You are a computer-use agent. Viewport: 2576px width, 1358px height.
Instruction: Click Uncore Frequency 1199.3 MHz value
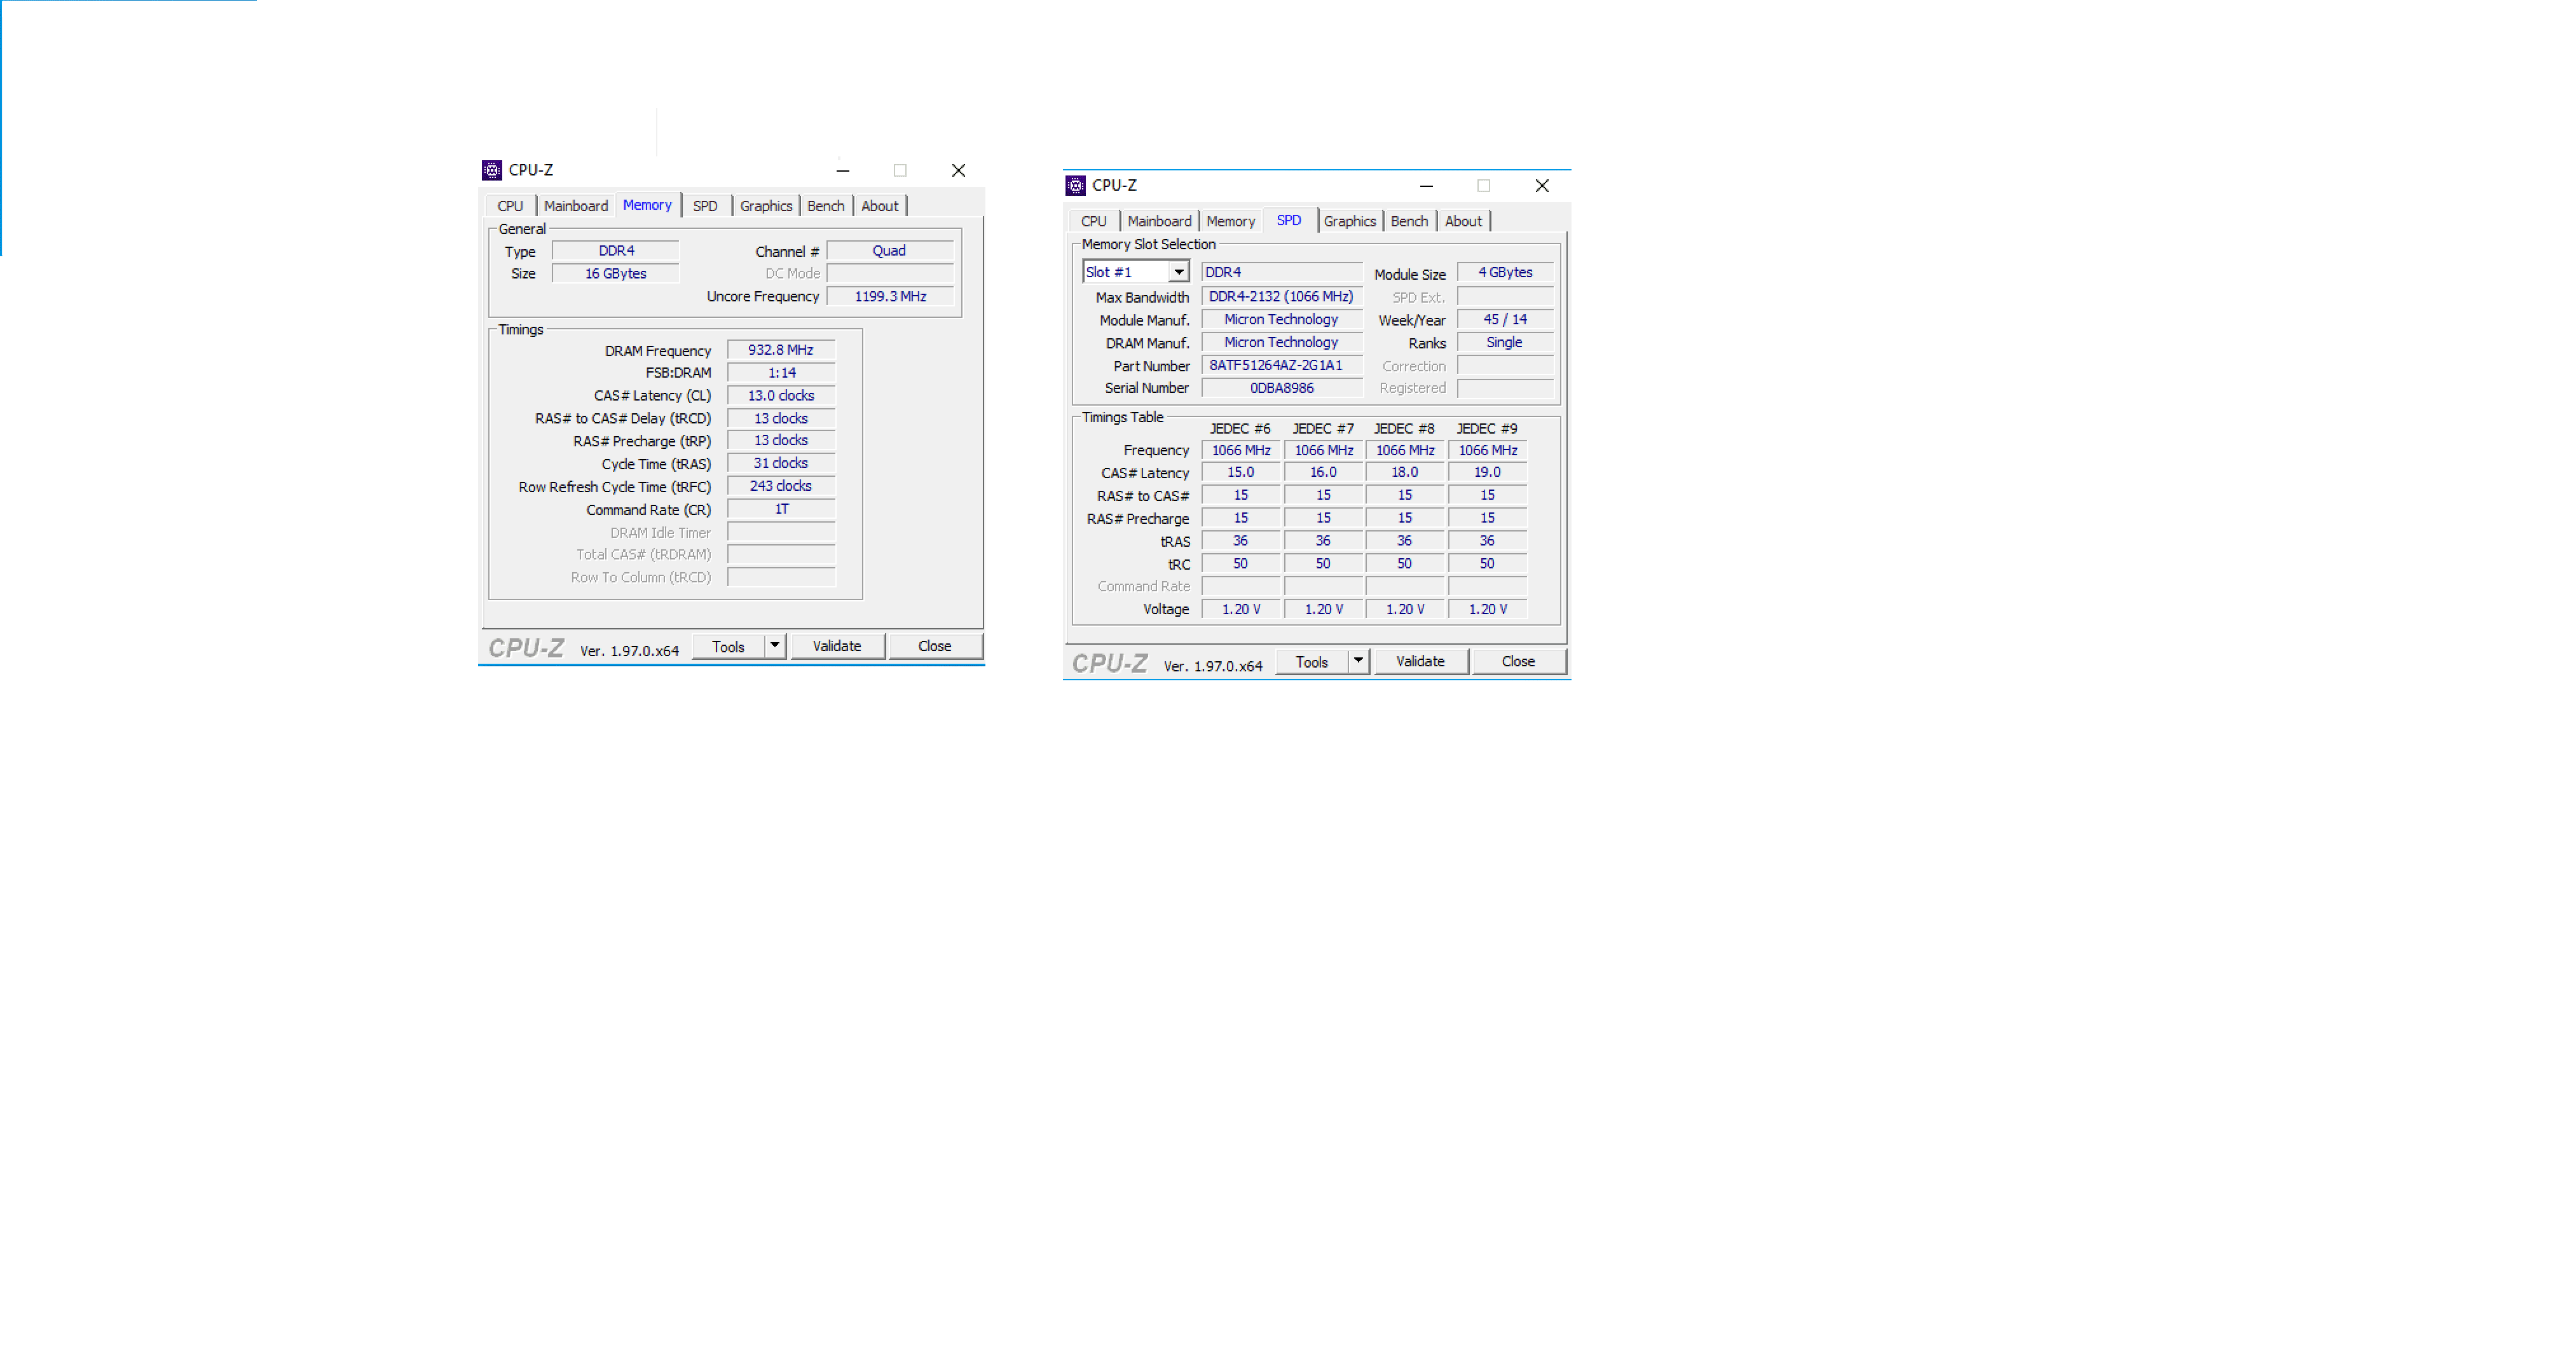[890, 296]
